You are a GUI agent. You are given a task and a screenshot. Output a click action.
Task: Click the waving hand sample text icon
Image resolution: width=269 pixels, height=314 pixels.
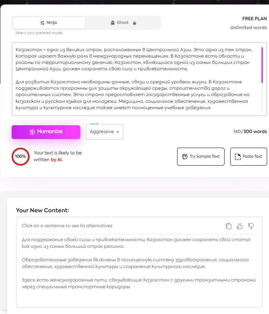[x=185, y=157]
